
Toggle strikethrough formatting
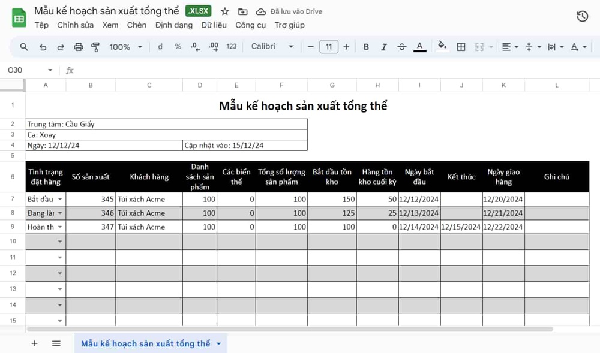402,46
